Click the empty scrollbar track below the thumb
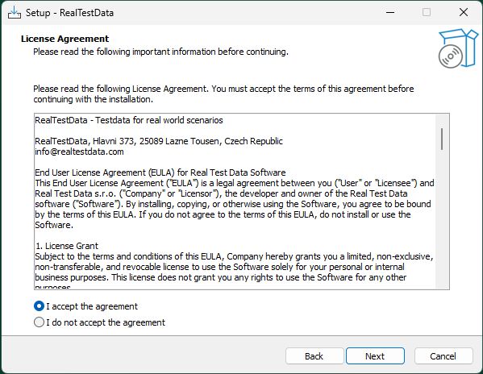 tap(442, 218)
